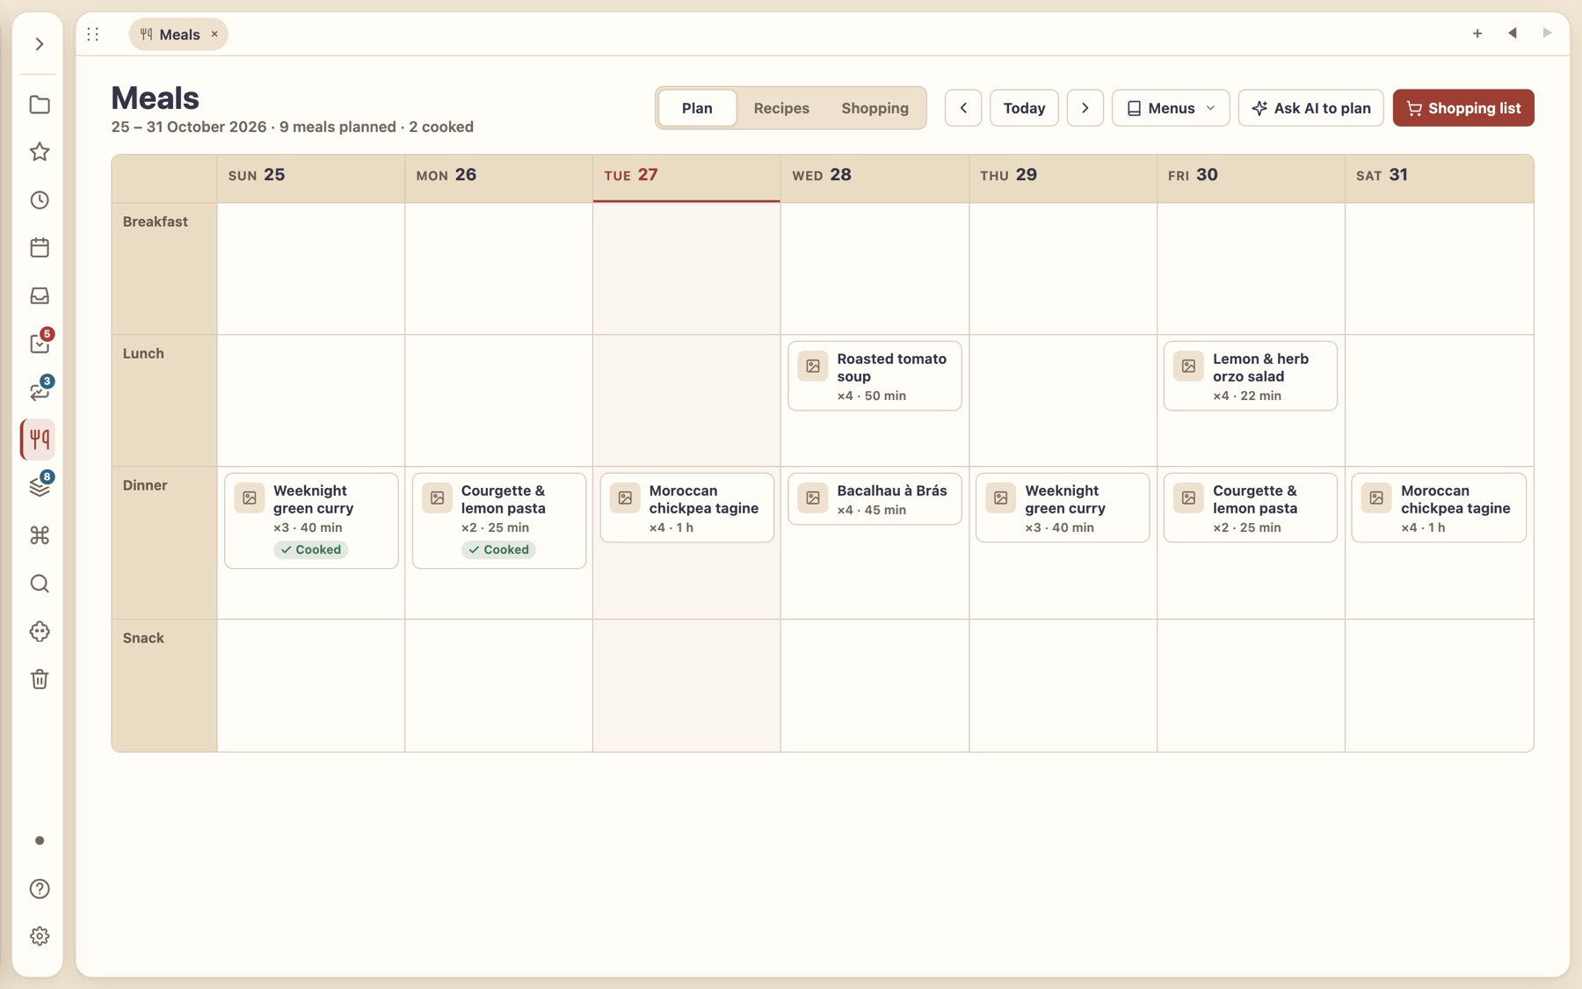
Task: Open Bacalhau à Brás dinner card
Action: tap(874, 499)
